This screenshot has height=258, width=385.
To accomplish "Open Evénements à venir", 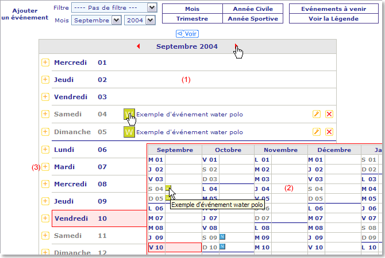I will pos(334,9).
